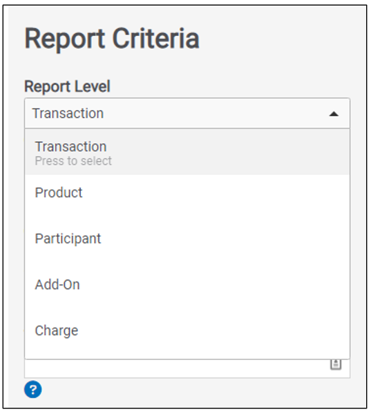Click the partially hidden input field beneath list
Image resolution: width=371 pixels, height=414 pixels.
[x=187, y=368]
